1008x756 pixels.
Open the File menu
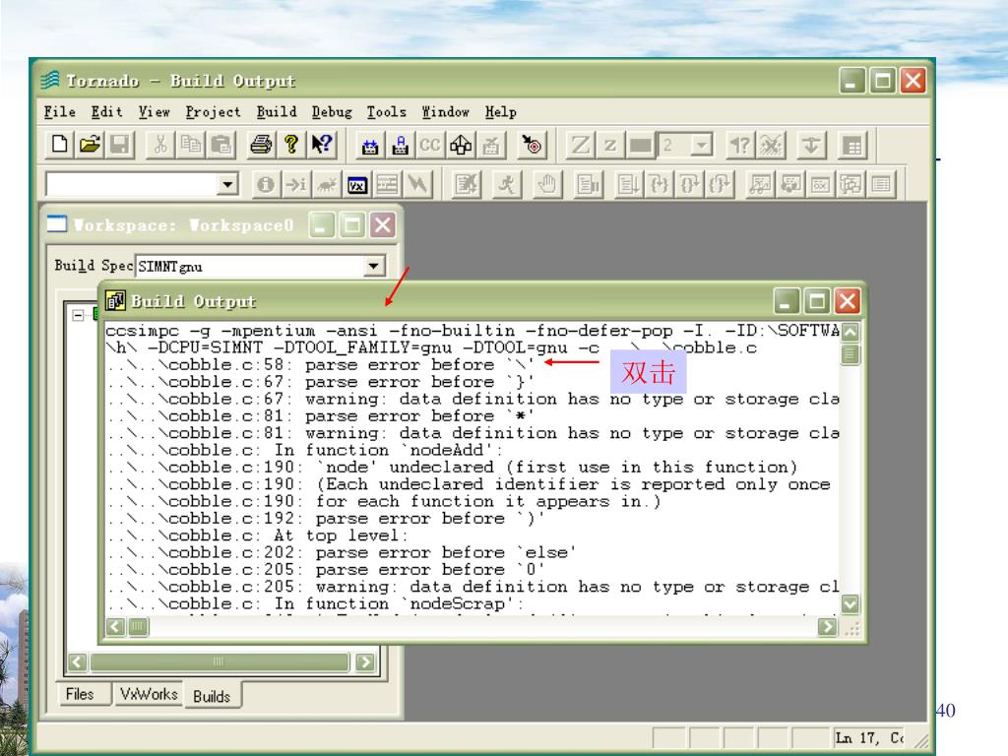coord(60,112)
